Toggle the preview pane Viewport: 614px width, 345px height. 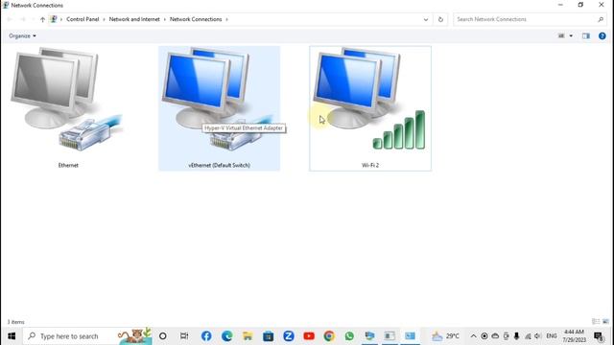tap(586, 35)
